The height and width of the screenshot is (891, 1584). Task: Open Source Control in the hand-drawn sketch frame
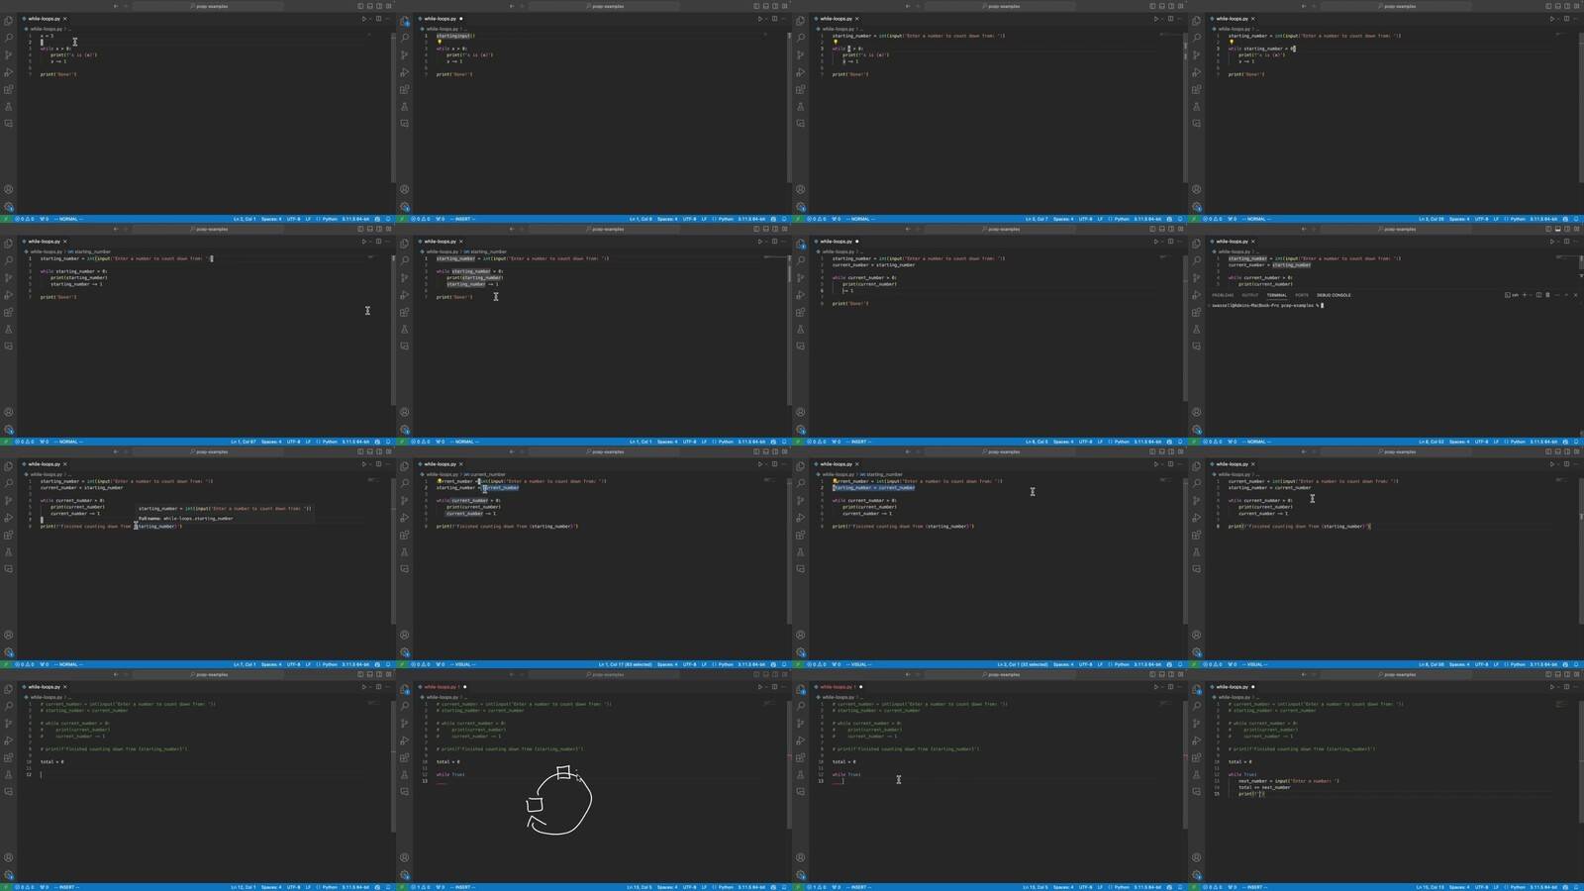pos(404,723)
